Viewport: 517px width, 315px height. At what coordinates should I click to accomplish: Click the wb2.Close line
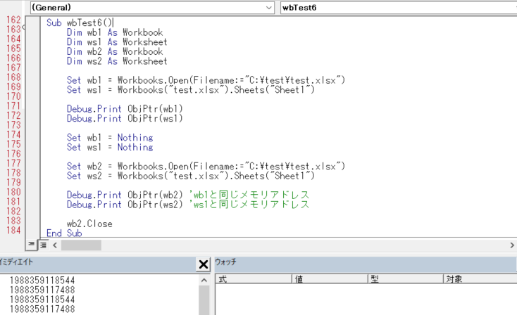(89, 224)
